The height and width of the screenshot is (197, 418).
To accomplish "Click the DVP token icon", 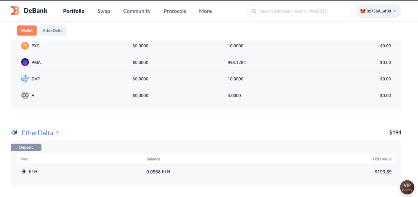I will pos(25,79).
